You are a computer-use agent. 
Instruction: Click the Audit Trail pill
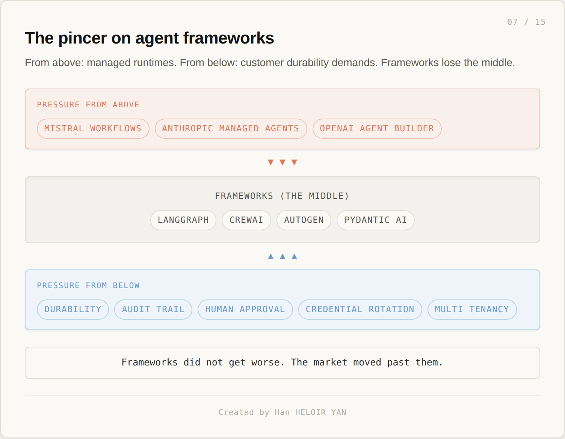(153, 310)
